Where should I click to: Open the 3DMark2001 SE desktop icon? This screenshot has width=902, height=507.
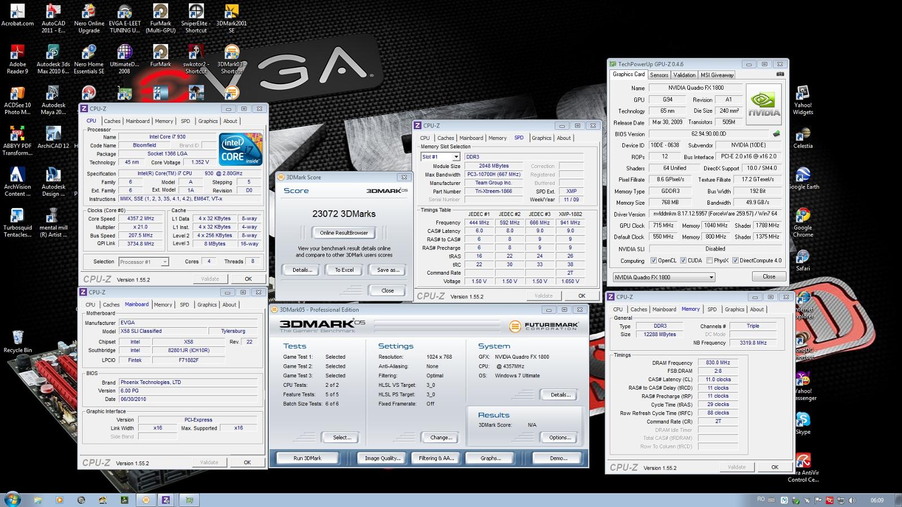231,19
